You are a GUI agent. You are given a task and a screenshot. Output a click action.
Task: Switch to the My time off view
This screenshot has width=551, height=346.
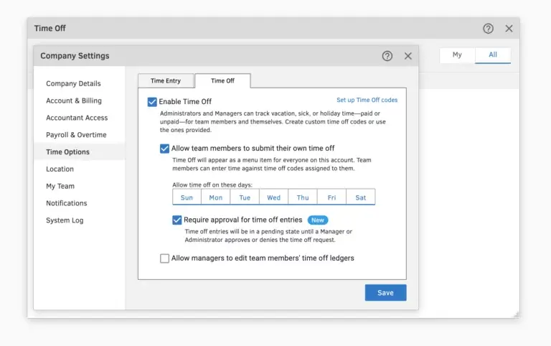click(457, 55)
